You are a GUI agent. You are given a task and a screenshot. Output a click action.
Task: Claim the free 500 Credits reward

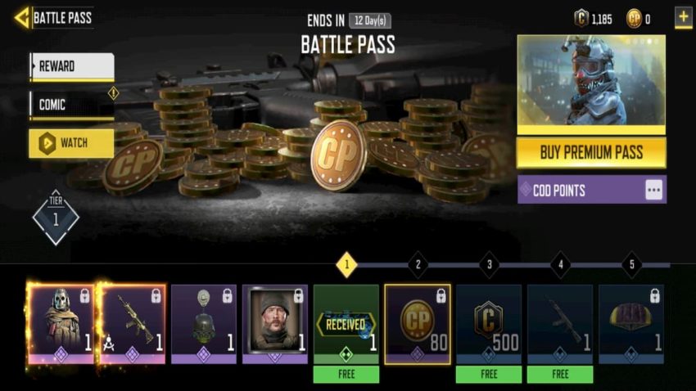coord(489,375)
